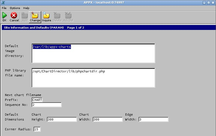Close the APPX window

point(213,3)
